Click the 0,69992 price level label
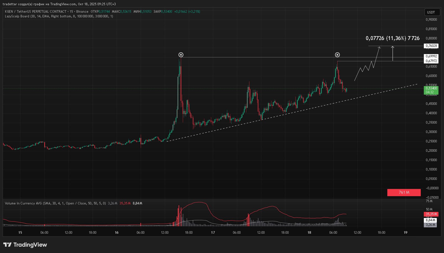 pyautogui.click(x=431, y=56)
